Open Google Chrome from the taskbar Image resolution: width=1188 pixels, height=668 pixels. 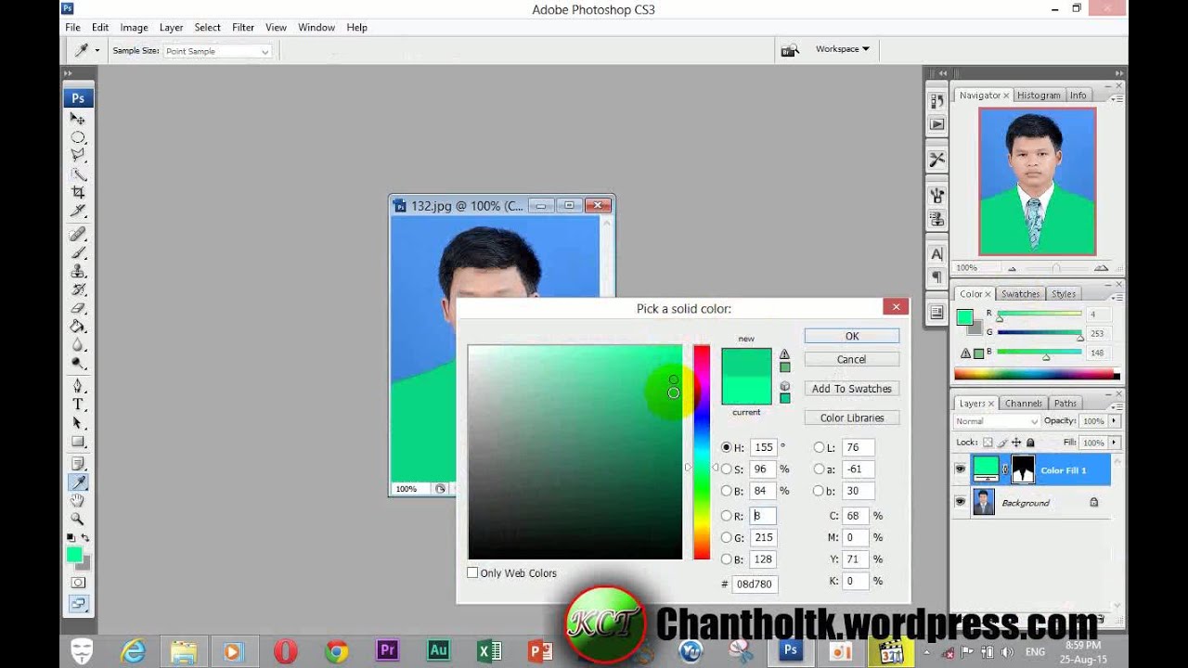coord(337,651)
